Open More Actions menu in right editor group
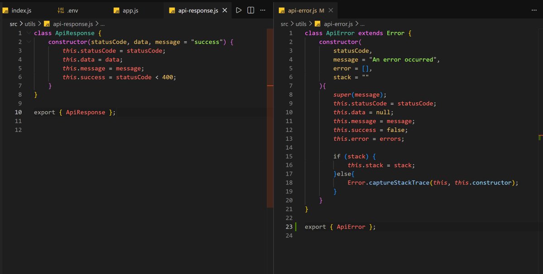 (534, 10)
